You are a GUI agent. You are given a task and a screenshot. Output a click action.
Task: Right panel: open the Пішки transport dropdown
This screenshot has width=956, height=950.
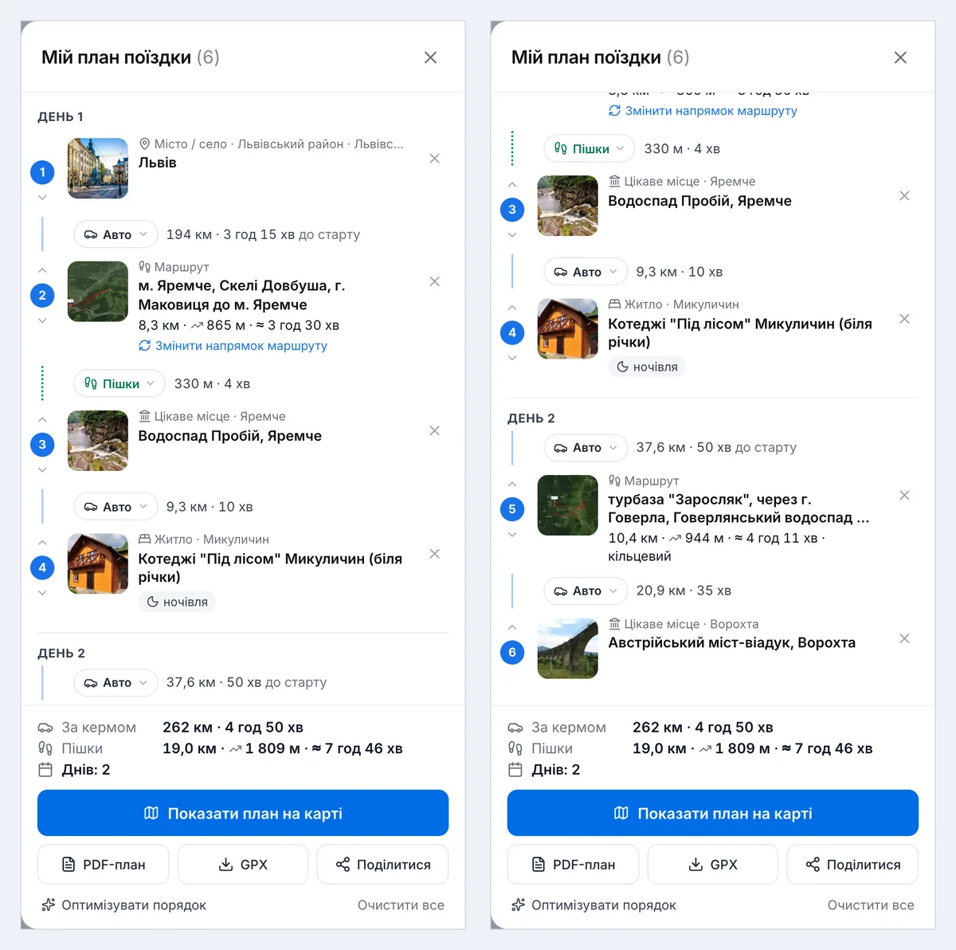click(590, 149)
